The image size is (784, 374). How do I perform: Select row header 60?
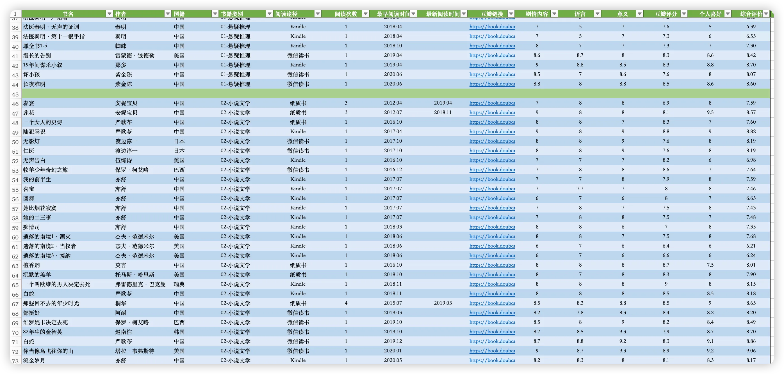tap(15, 237)
